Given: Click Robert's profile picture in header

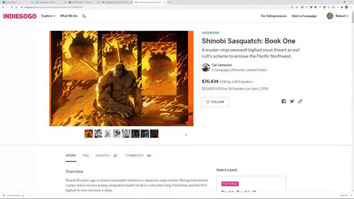Looking at the screenshot, I should click(x=330, y=16).
